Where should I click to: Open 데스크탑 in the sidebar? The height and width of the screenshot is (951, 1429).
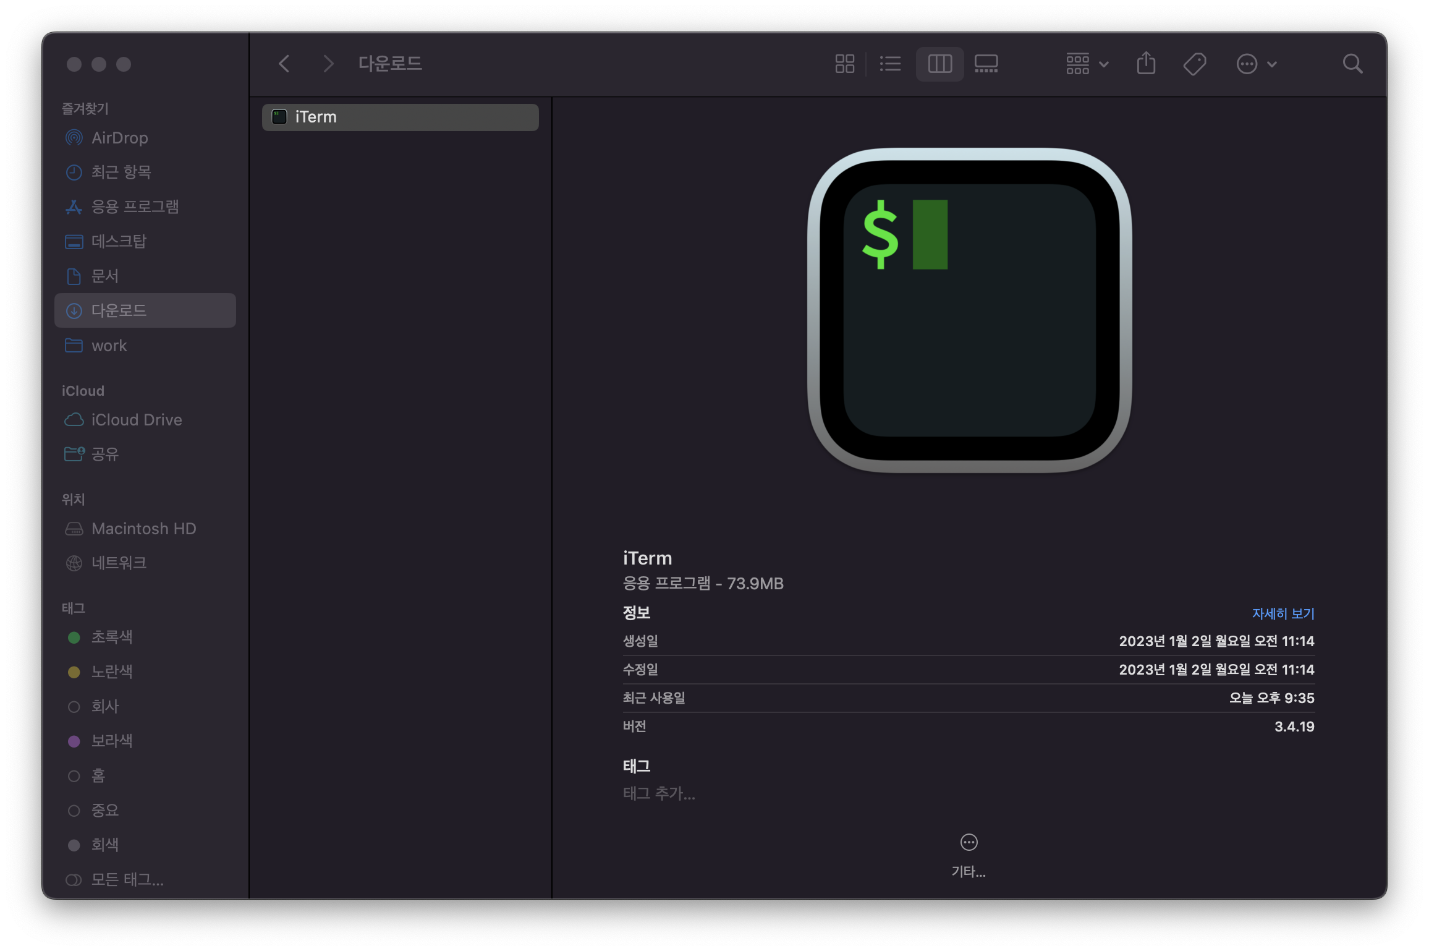145,241
